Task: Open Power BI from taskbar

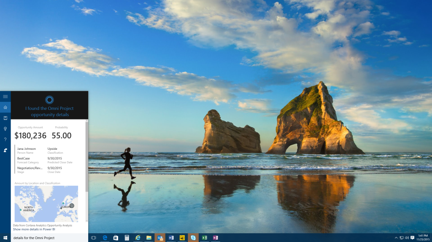Action: click(x=182, y=238)
